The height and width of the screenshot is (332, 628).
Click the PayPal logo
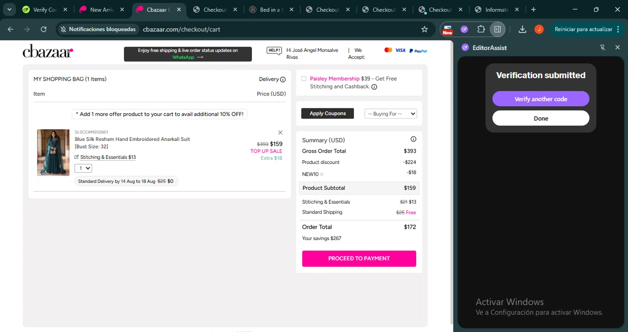[x=418, y=51]
